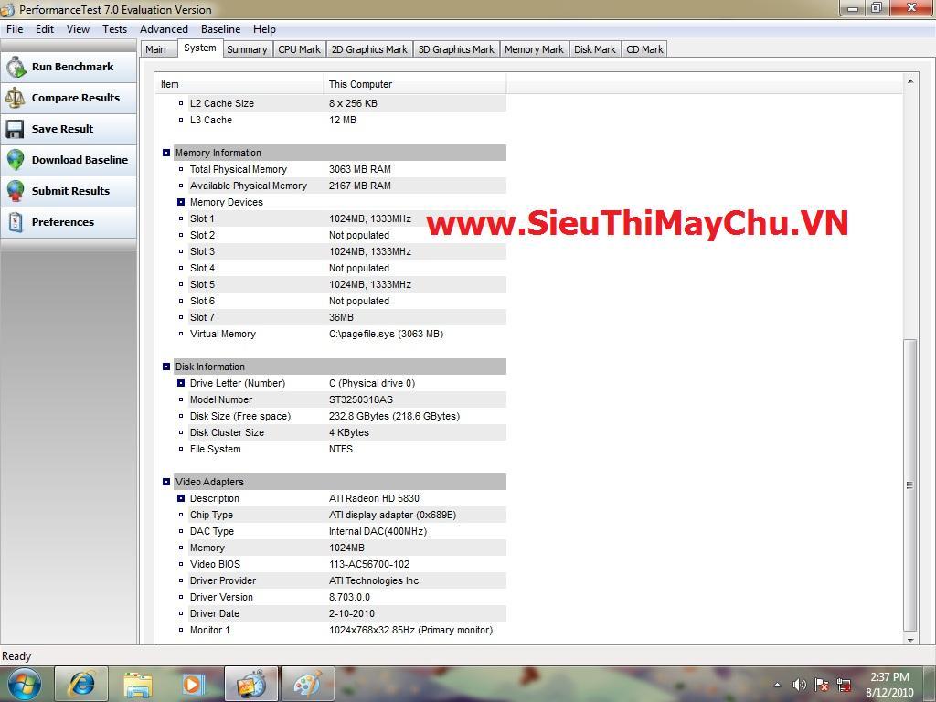Launch Internet Explorer from the taskbar
The height and width of the screenshot is (702, 936).
[x=81, y=684]
